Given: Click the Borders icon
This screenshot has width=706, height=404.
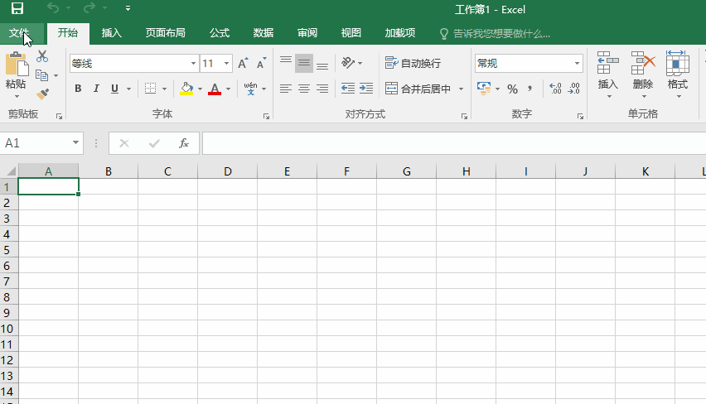Looking at the screenshot, I should pos(150,89).
